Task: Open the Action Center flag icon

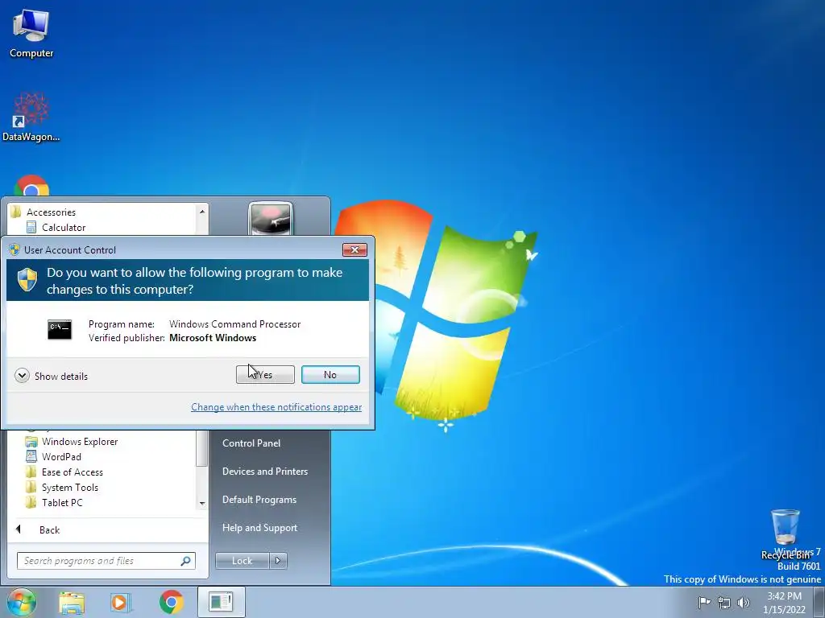Action: tap(703, 602)
